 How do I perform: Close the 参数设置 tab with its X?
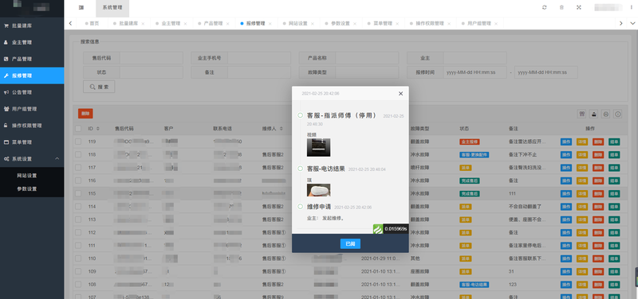click(x=354, y=24)
